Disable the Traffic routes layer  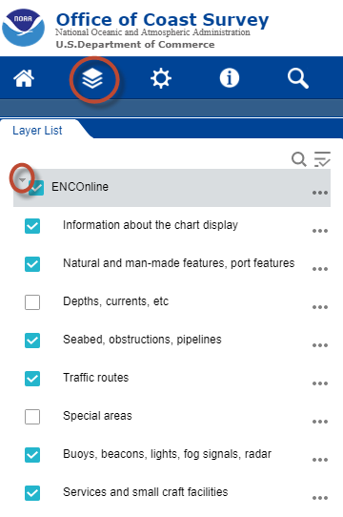[32, 379]
